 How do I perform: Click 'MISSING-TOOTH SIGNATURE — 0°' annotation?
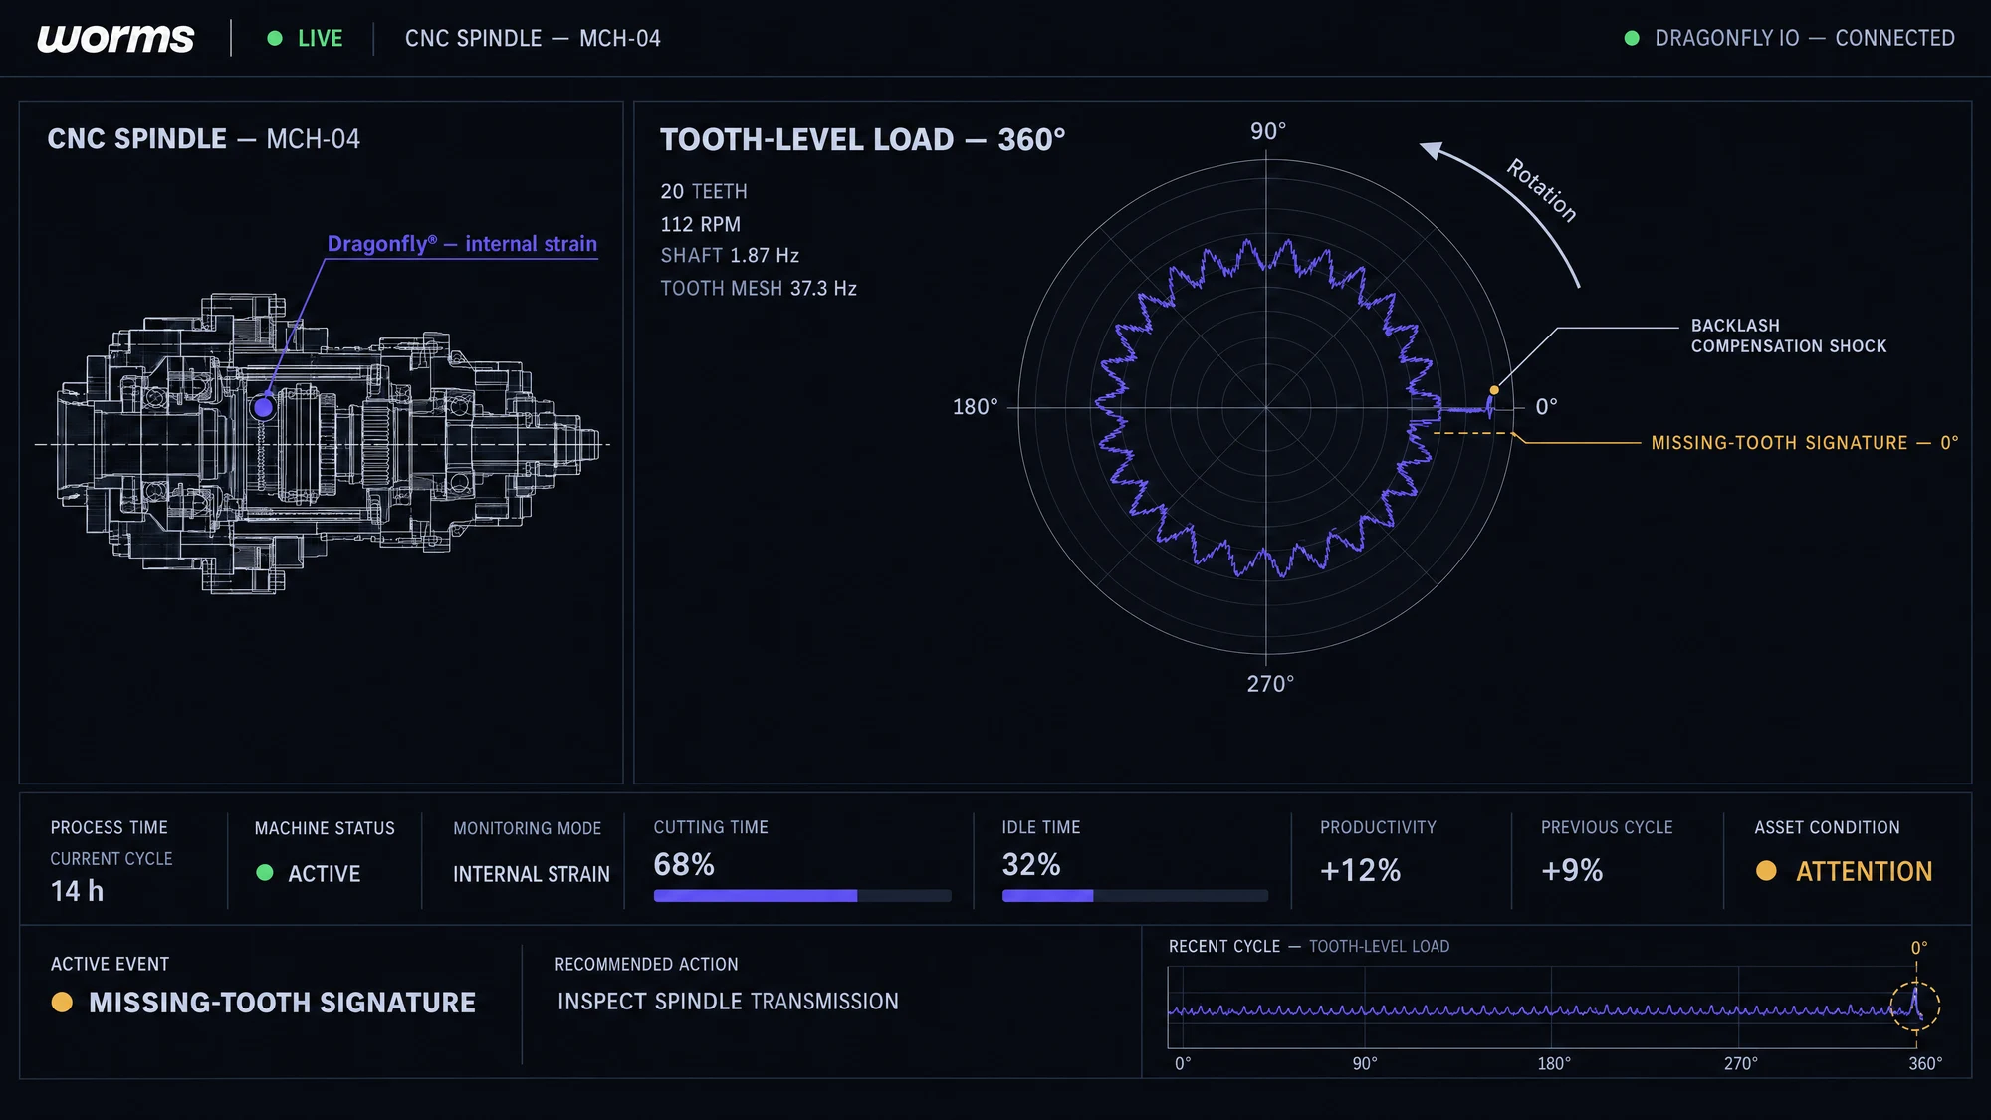pyautogui.click(x=1805, y=443)
